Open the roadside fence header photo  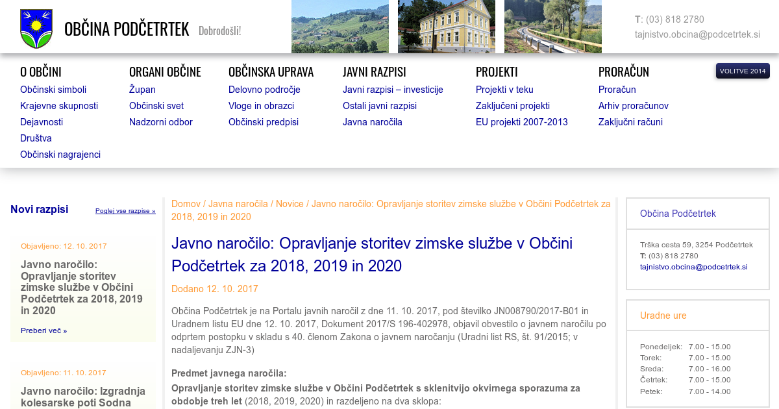pyautogui.click(x=552, y=27)
